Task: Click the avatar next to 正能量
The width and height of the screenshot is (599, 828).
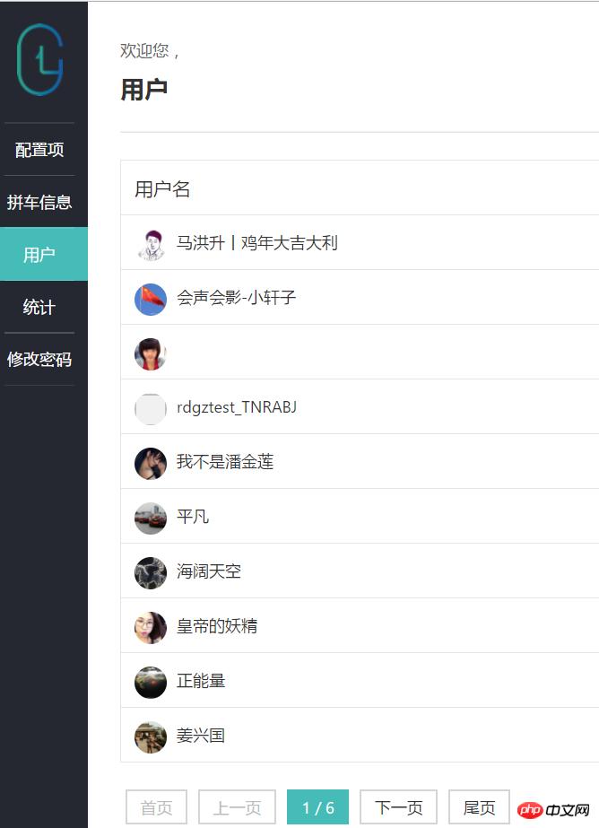Action: coord(151,683)
